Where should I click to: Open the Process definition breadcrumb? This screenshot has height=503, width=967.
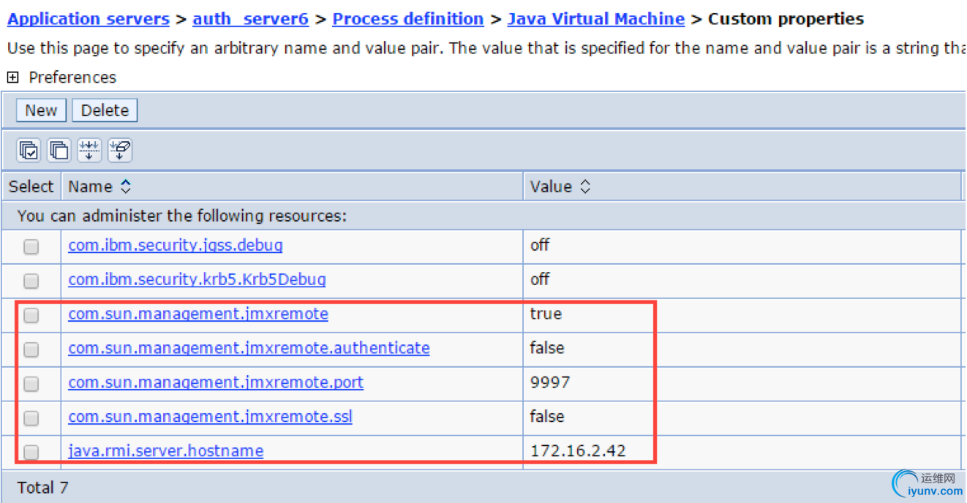(407, 19)
